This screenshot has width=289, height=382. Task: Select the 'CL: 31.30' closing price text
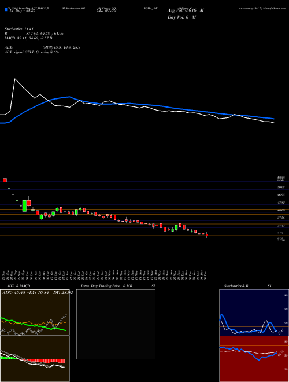click(106, 10)
